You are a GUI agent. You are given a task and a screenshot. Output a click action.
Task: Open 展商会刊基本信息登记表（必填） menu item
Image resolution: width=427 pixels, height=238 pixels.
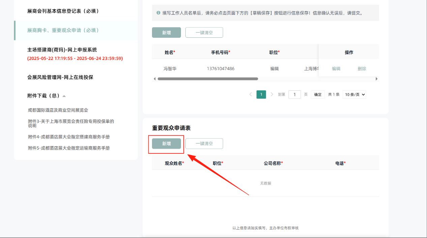click(63, 11)
